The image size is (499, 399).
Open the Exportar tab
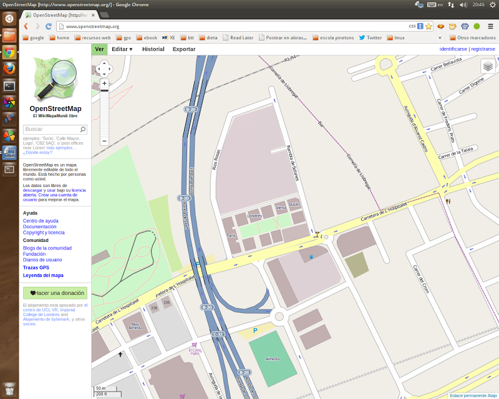184,49
